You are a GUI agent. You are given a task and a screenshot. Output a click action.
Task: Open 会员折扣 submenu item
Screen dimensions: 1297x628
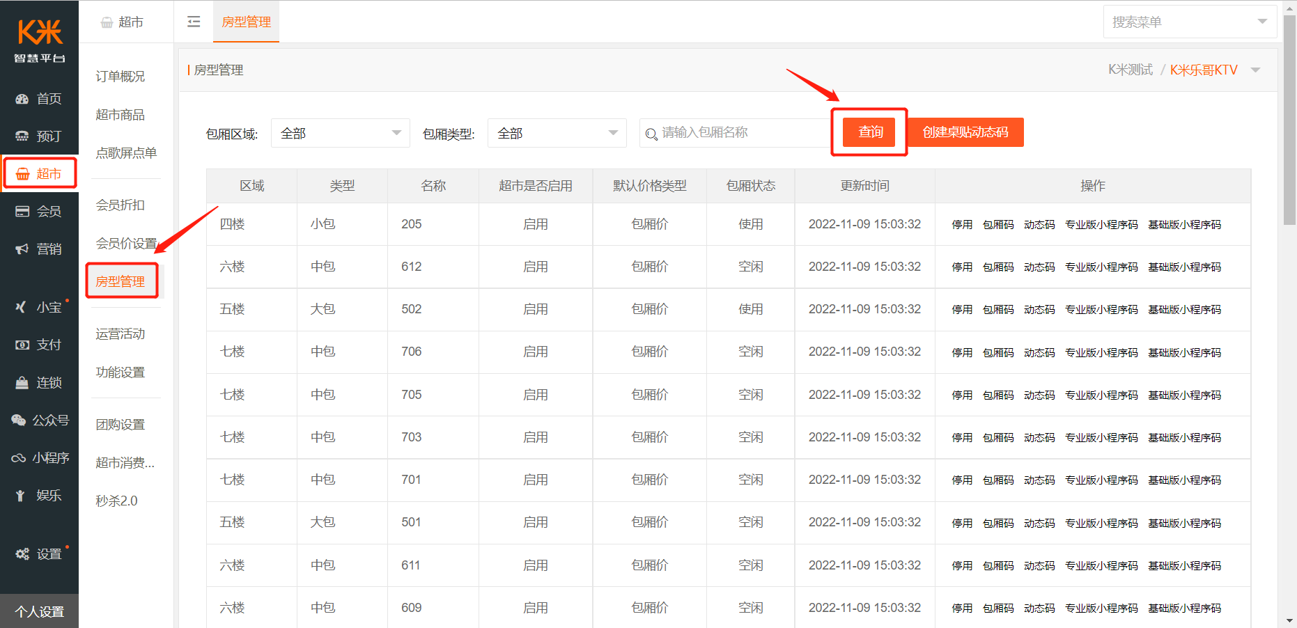[121, 205]
